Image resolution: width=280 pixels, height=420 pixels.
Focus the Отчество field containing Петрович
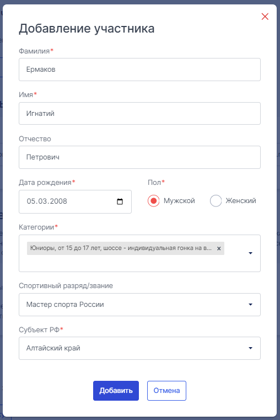click(x=139, y=157)
